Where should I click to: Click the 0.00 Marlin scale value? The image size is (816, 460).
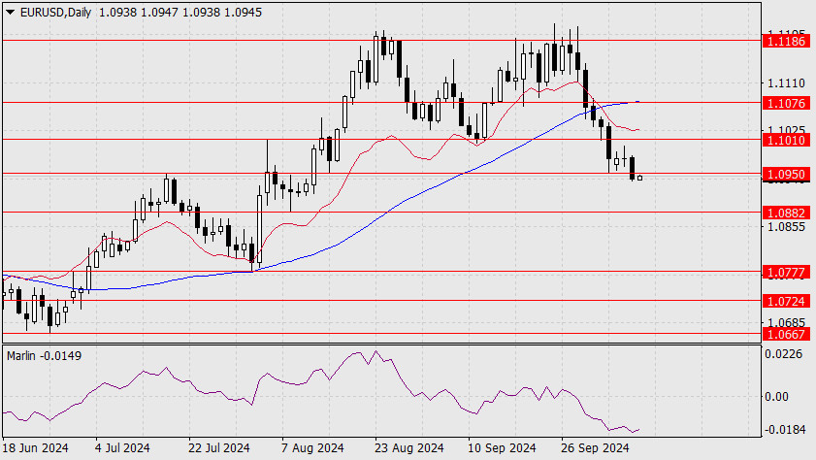(776, 397)
